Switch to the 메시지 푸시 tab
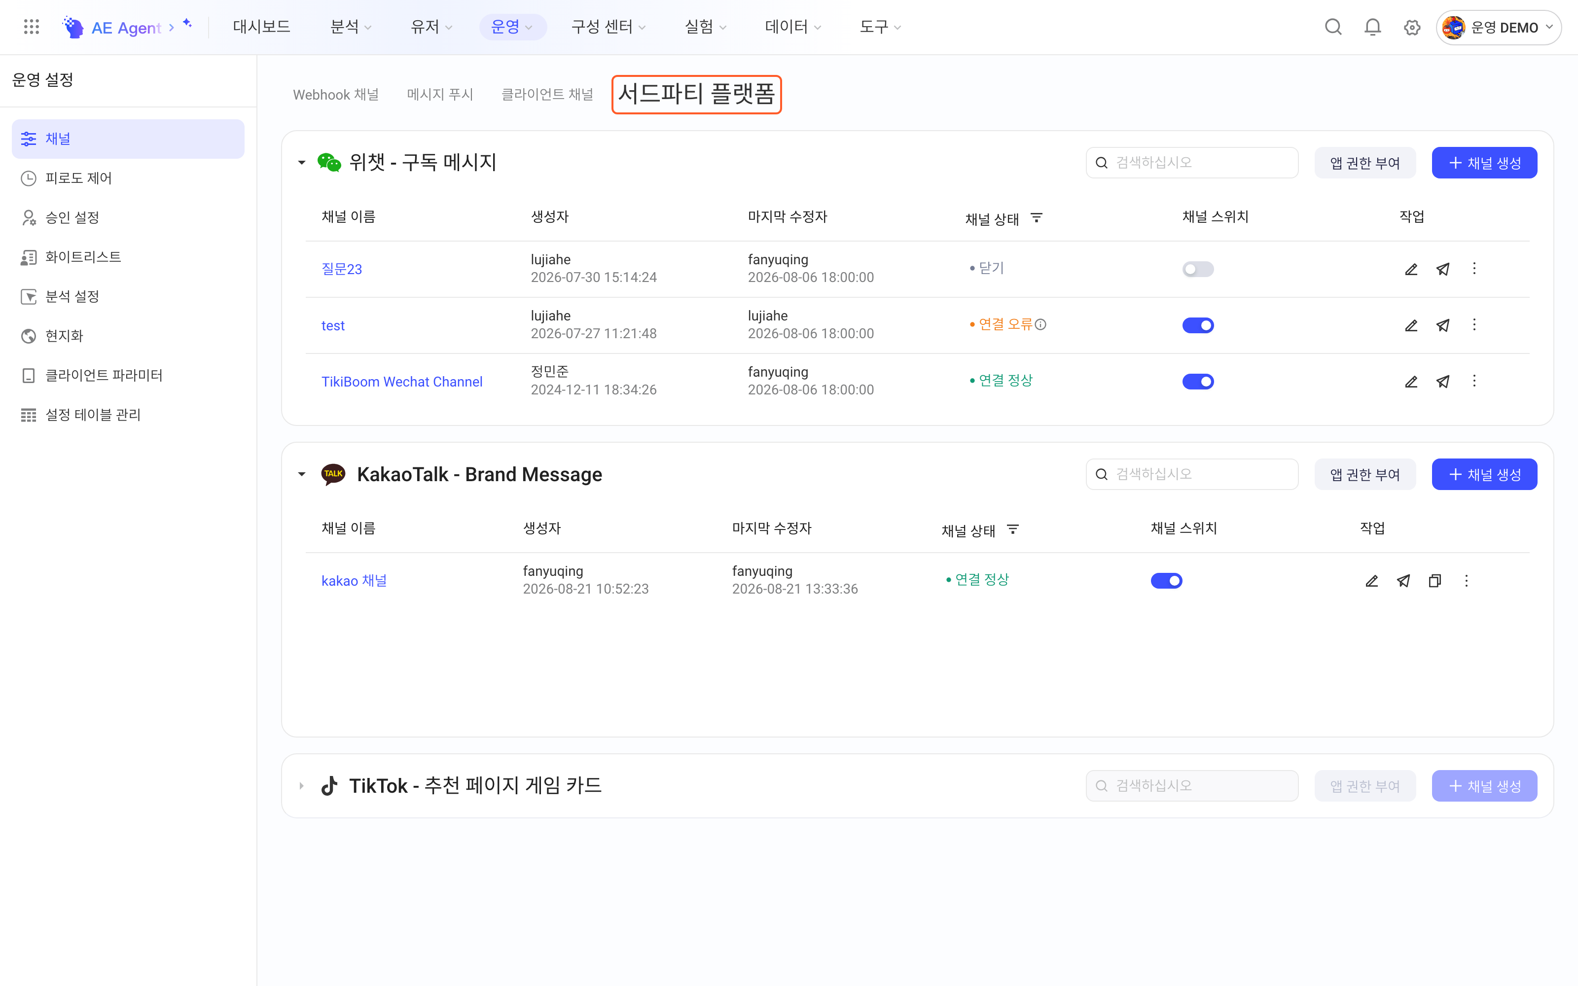1578x986 pixels. [x=440, y=95]
